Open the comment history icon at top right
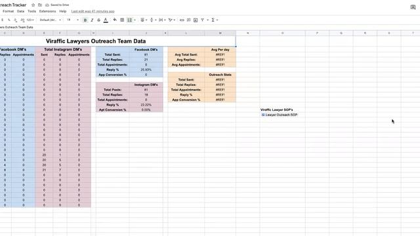The image size is (420, 236). coord(413,7)
